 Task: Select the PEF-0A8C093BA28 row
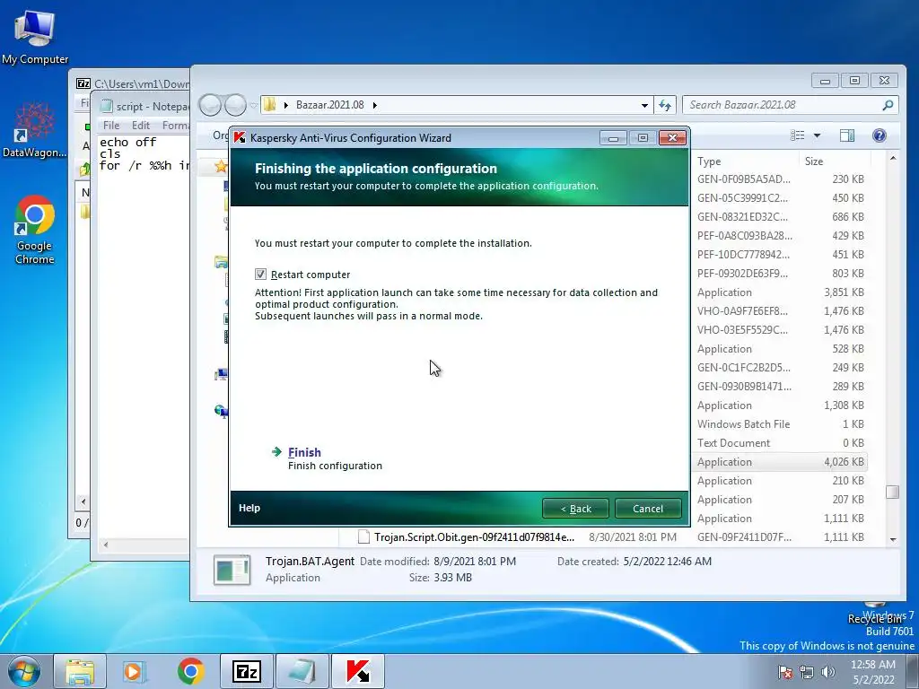point(780,236)
